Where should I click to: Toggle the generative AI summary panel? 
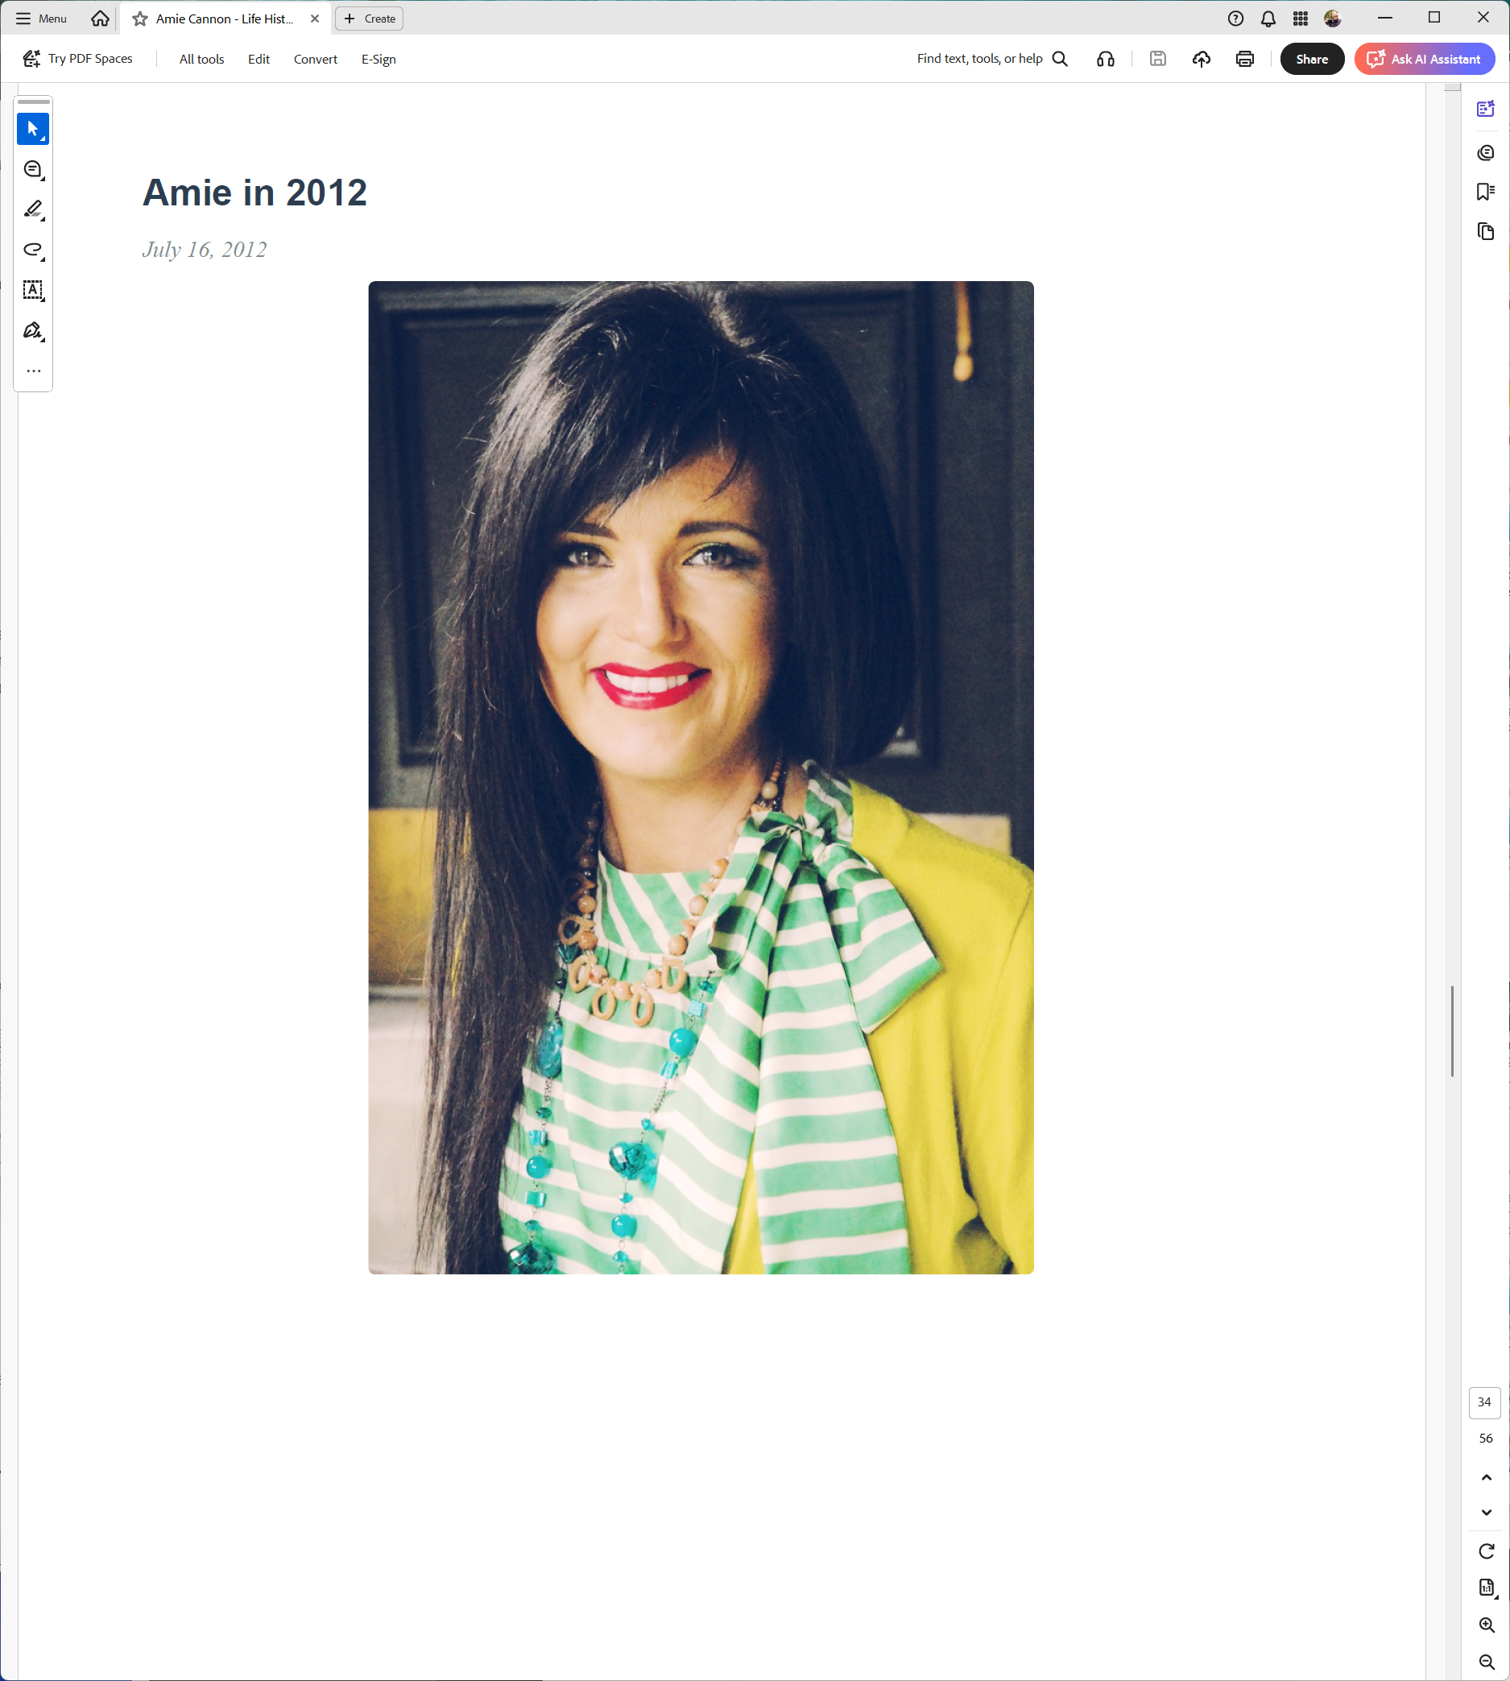tap(1485, 108)
